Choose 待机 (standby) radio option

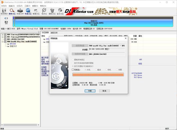(106, 70)
